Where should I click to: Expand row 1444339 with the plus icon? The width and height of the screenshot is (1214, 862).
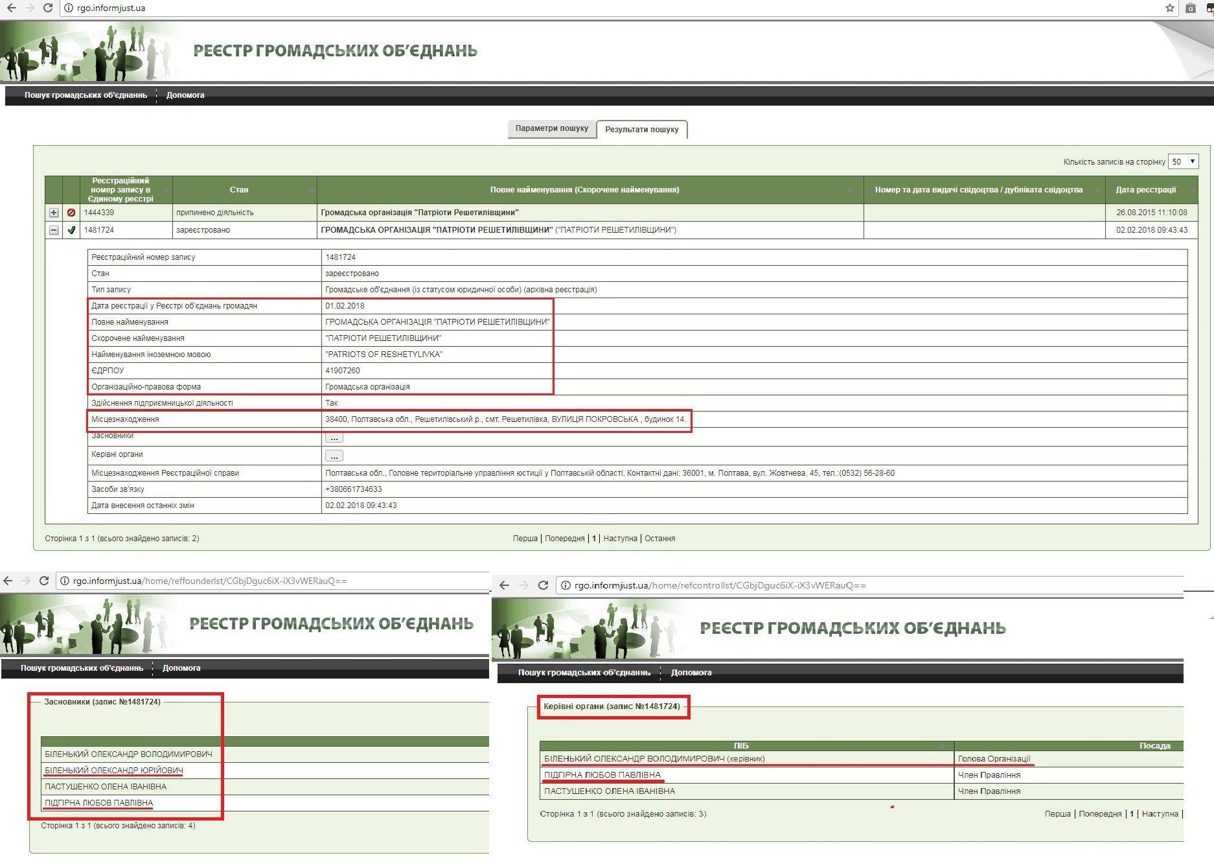pos(54,213)
